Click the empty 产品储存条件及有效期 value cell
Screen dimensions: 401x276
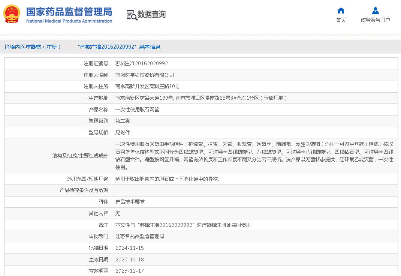point(255,190)
